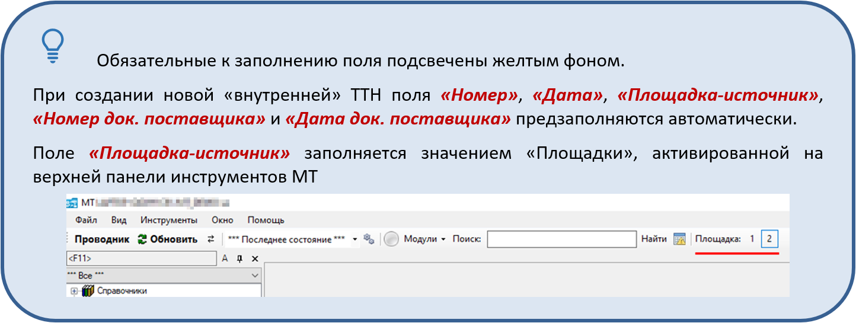Screen dimensions: 856x323
Task: Pin the explorer panel with pin icon
Action: pos(239,258)
